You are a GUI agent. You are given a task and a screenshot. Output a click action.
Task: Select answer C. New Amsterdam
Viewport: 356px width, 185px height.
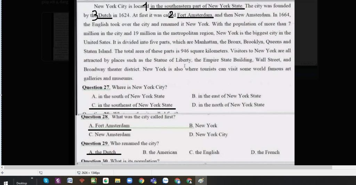coord(110,134)
